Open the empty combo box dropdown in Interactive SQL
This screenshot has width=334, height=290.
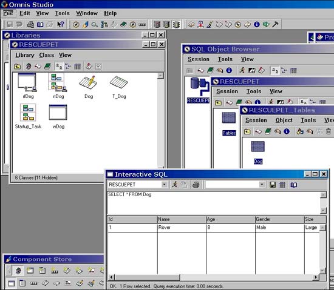click(262, 185)
